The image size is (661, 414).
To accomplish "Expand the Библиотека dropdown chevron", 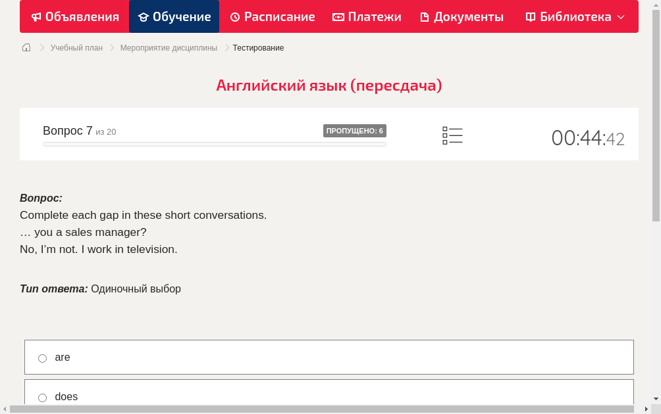I will tap(621, 17).
